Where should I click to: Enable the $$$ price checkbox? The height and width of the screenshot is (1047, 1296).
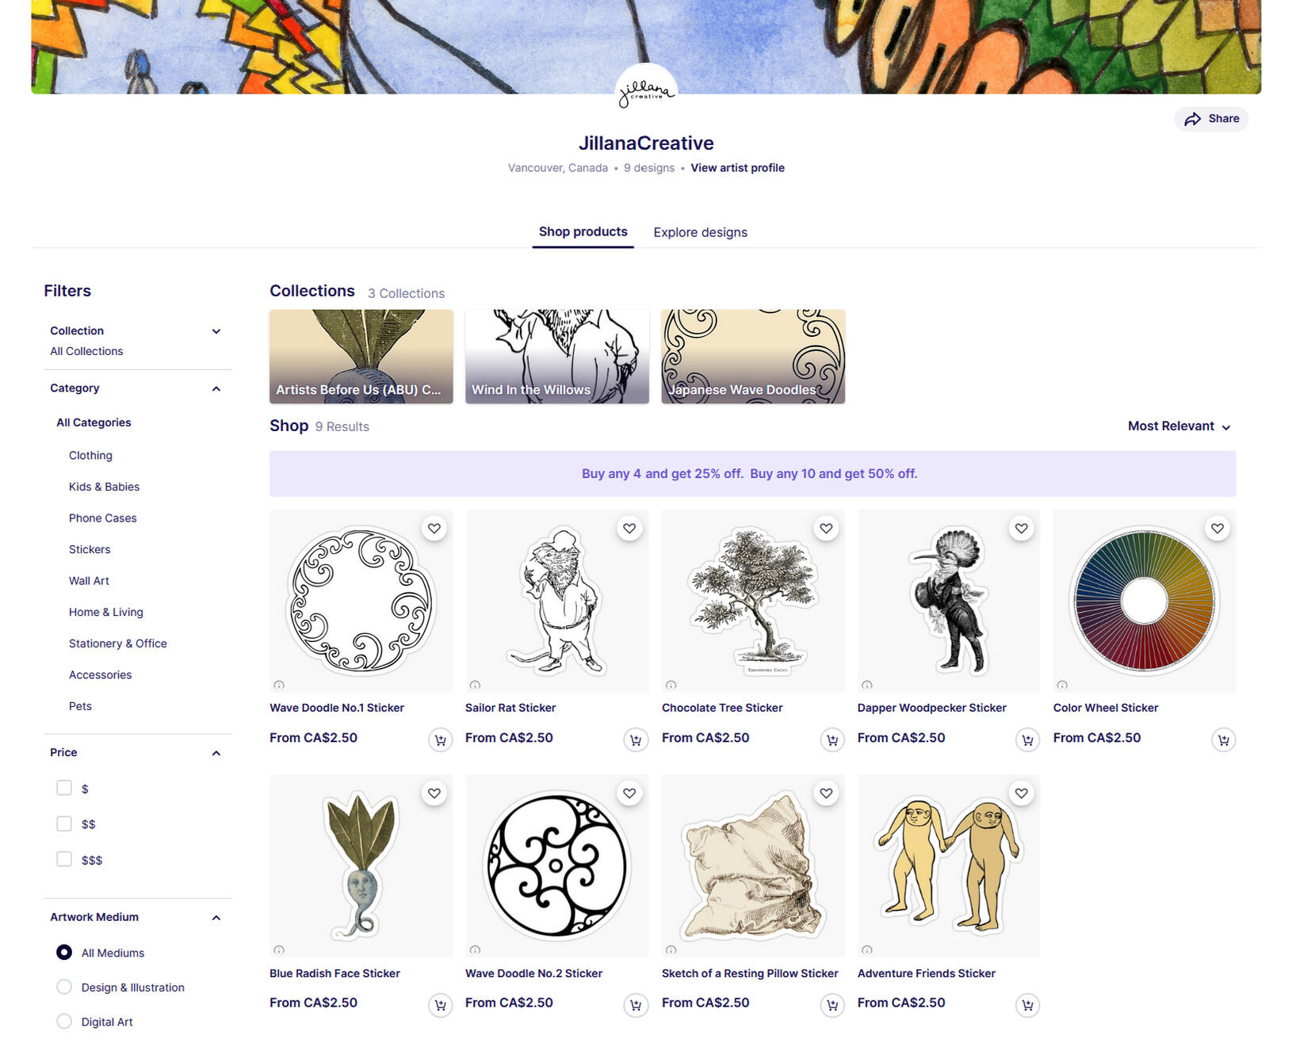pos(64,859)
